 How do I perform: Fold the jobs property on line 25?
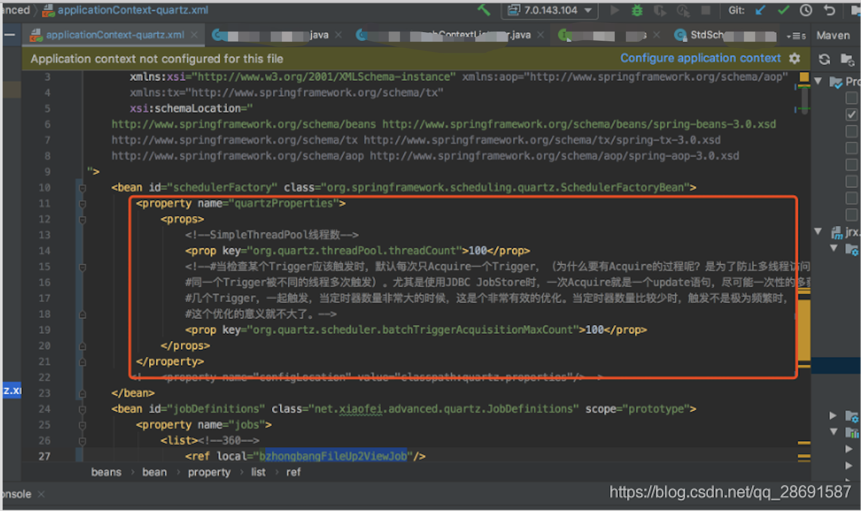[82, 425]
